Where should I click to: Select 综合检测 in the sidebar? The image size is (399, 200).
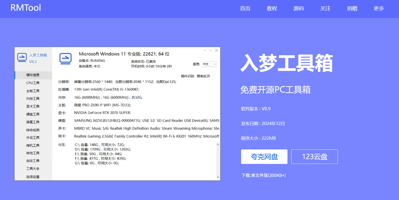tap(33, 130)
